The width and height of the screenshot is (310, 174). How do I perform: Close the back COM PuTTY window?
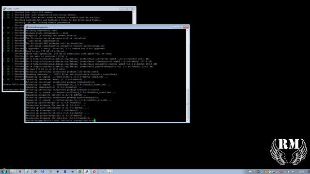[x=132, y=9]
